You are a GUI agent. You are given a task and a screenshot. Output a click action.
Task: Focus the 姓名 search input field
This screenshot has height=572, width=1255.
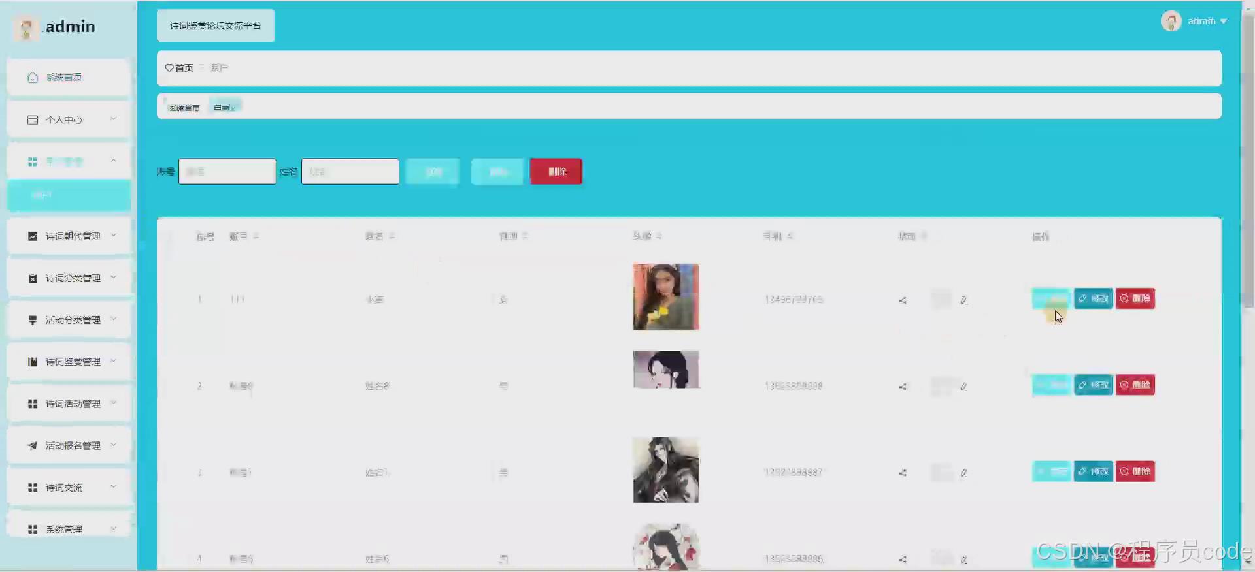pos(350,172)
